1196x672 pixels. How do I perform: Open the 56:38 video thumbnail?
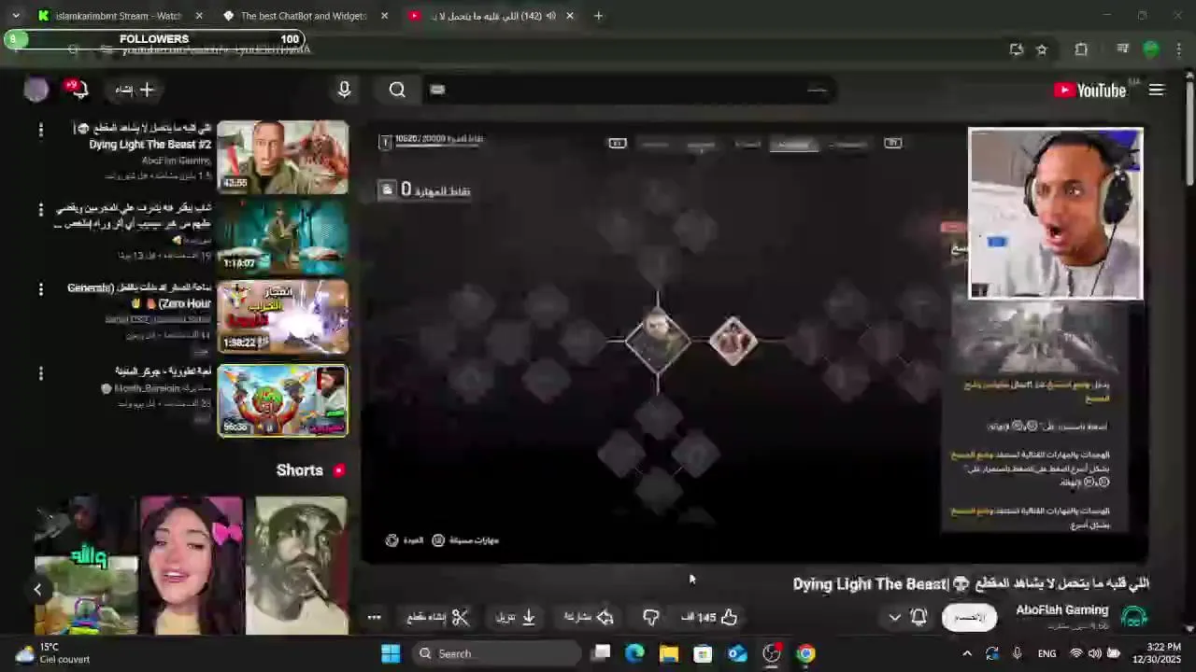click(x=282, y=400)
